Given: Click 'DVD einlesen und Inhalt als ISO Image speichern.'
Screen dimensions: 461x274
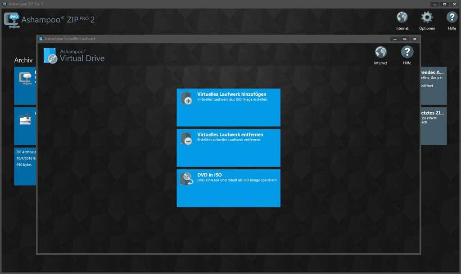Looking at the screenshot, I should click(237, 180).
